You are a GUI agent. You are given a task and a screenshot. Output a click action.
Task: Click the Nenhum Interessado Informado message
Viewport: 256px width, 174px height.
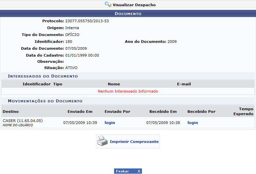coord(128,91)
